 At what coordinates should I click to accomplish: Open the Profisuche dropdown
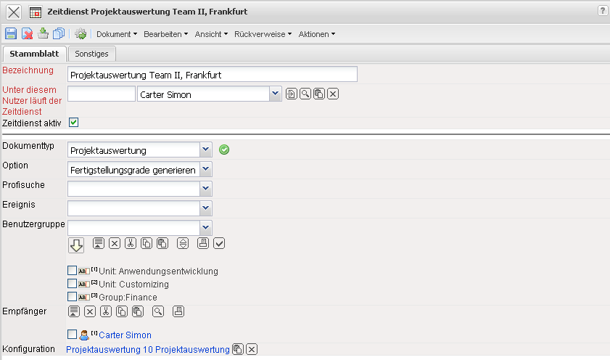[x=206, y=189]
